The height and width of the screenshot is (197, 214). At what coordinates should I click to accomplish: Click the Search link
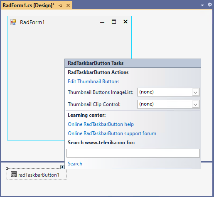[x=75, y=164]
